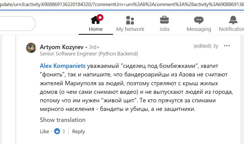This screenshot has width=244, height=144.
Task: Reply to the comment
Action: pyautogui.click(x=78, y=132)
